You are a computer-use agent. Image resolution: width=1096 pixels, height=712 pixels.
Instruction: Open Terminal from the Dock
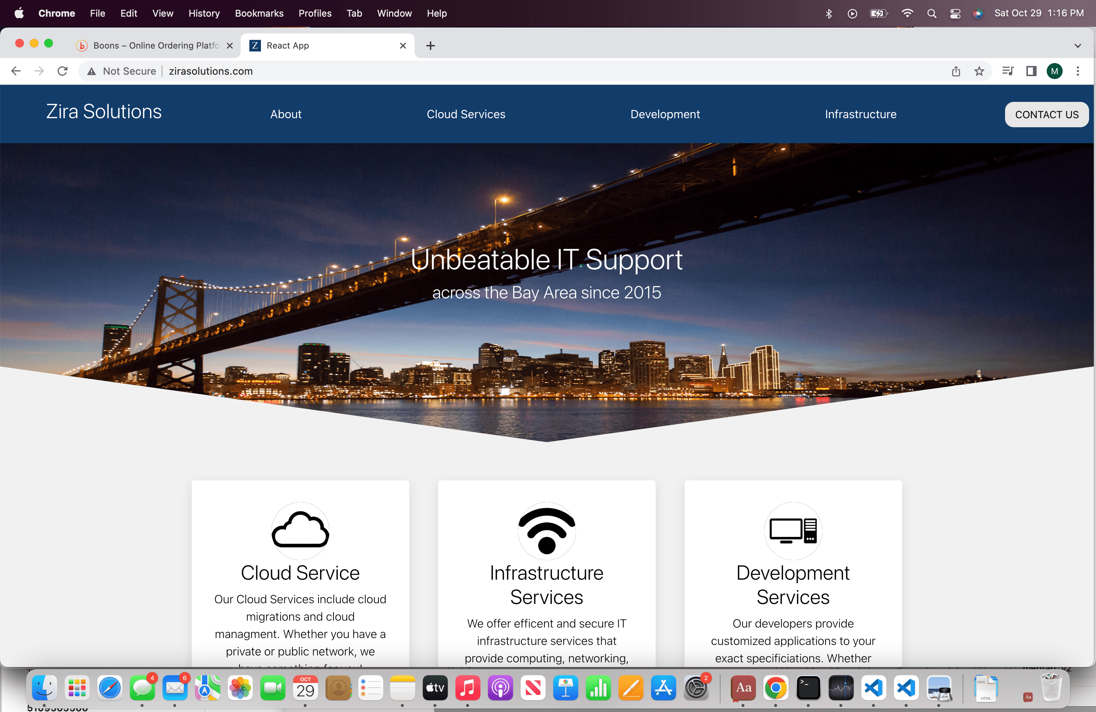pyautogui.click(x=808, y=688)
